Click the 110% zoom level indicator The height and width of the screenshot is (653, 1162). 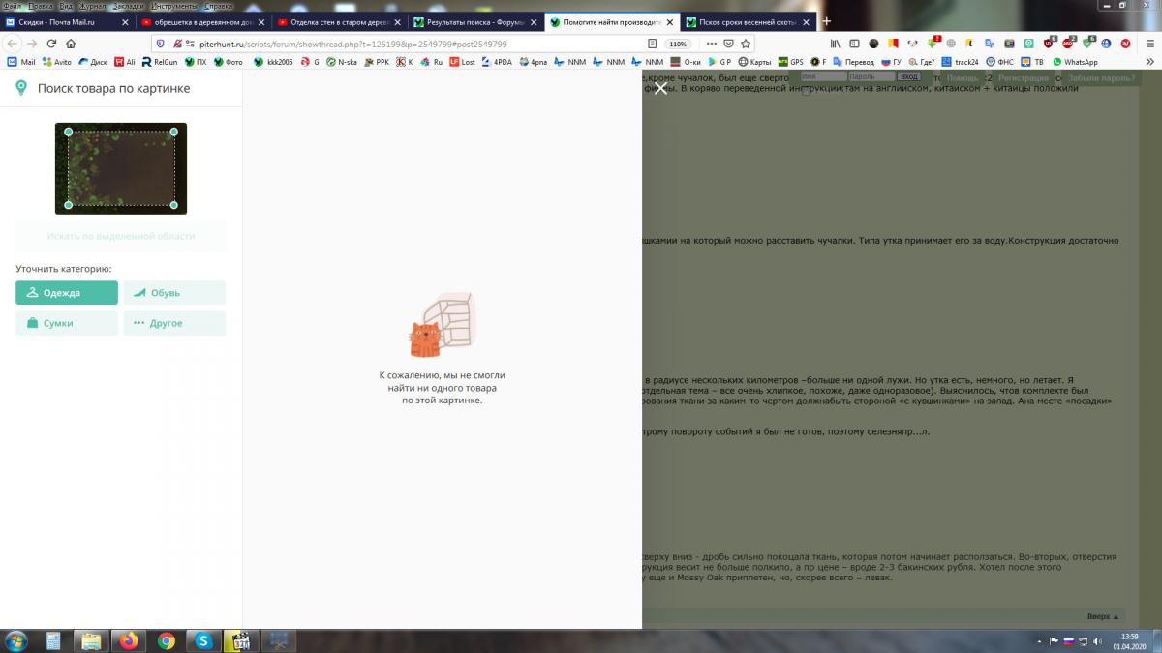coord(678,44)
